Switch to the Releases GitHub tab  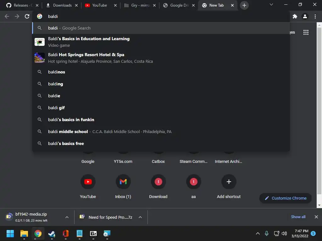tap(20, 5)
